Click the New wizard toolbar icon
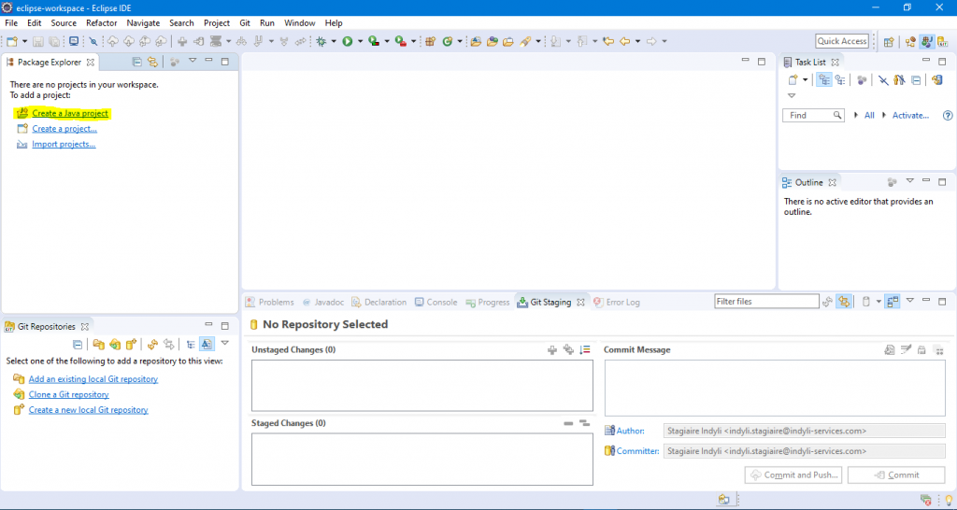Viewport: 957px width, 510px height. pos(12,41)
